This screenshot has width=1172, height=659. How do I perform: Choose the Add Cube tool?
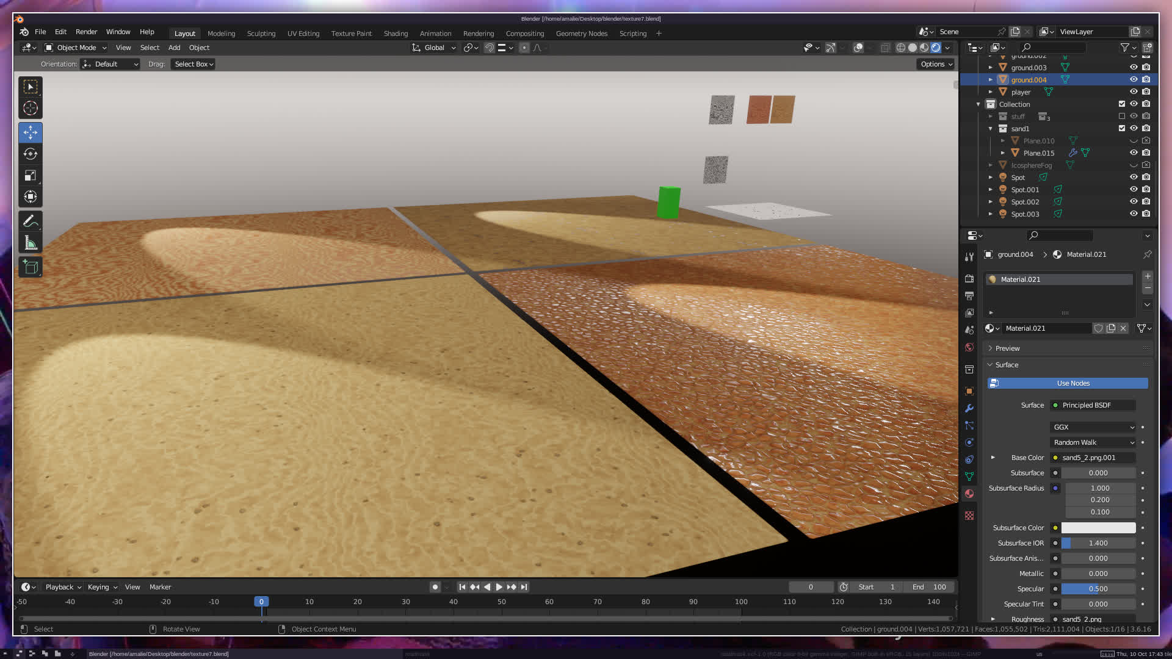(30, 267)
